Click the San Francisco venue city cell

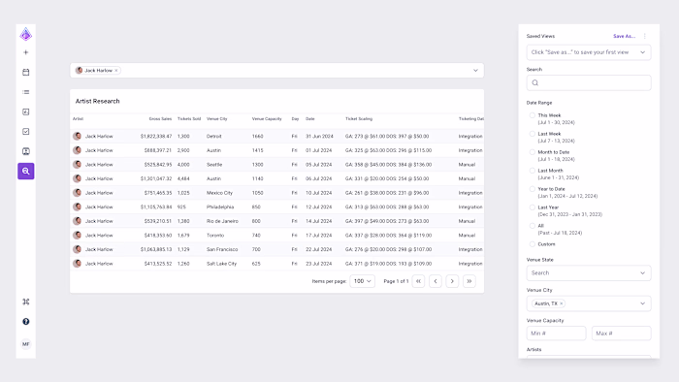click(222, 249)
